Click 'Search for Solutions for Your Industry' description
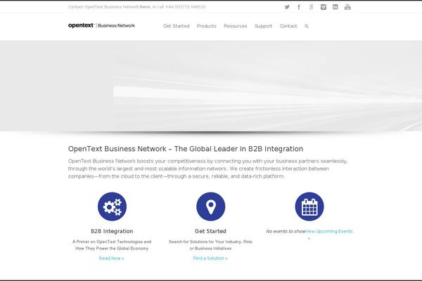This screenshot has width=422, height=281. coord(210,245)
